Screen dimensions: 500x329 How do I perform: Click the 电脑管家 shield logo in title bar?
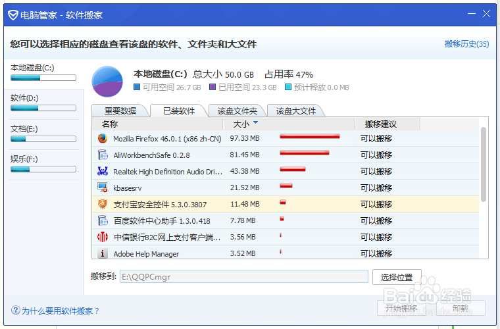point(12,15)
